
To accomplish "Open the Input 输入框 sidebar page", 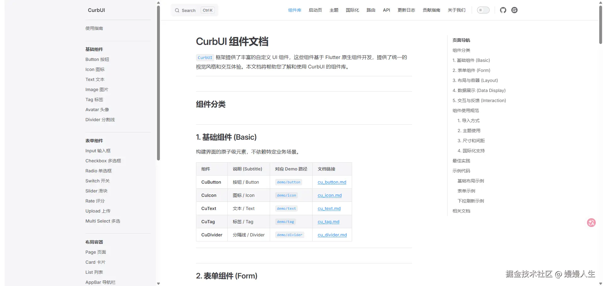I will [98, 151].
